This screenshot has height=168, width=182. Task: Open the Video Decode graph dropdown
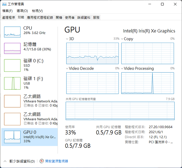[x=67, y=68]
